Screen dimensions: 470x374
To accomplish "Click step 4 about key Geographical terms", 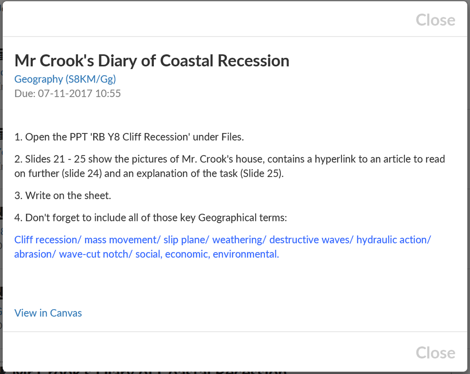I will [x=155, y=218].
